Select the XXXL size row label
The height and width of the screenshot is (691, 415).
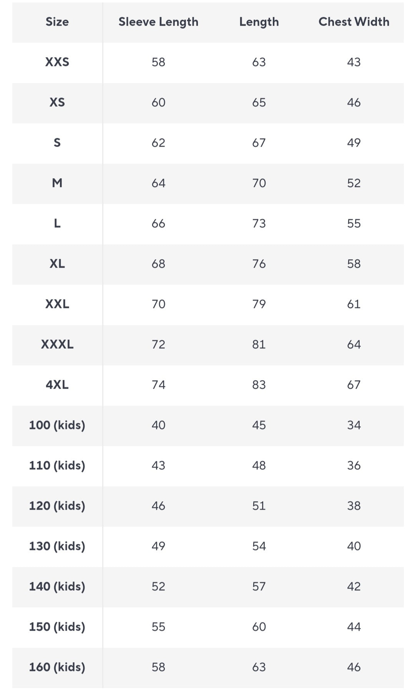57,345
